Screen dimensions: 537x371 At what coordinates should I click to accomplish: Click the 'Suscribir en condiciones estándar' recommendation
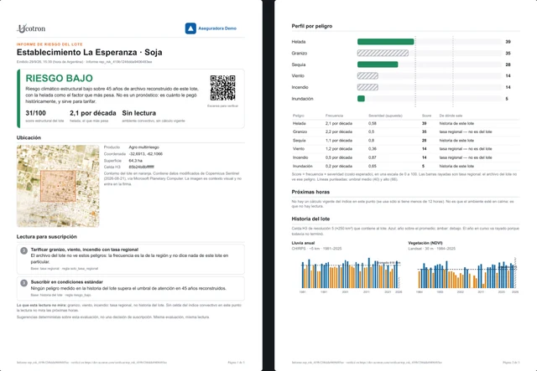67,282
